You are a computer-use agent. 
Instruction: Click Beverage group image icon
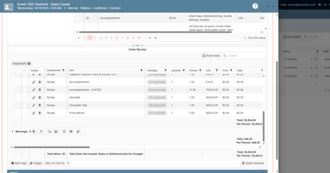[x=56, y=132]
